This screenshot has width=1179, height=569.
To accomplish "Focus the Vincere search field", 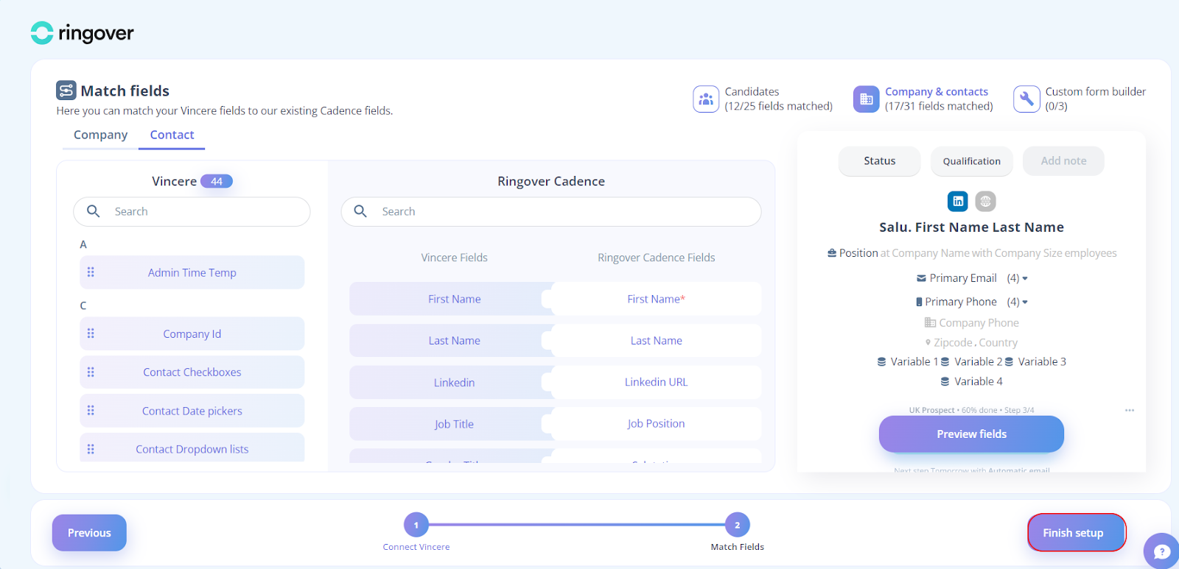I will pos(192,211).
